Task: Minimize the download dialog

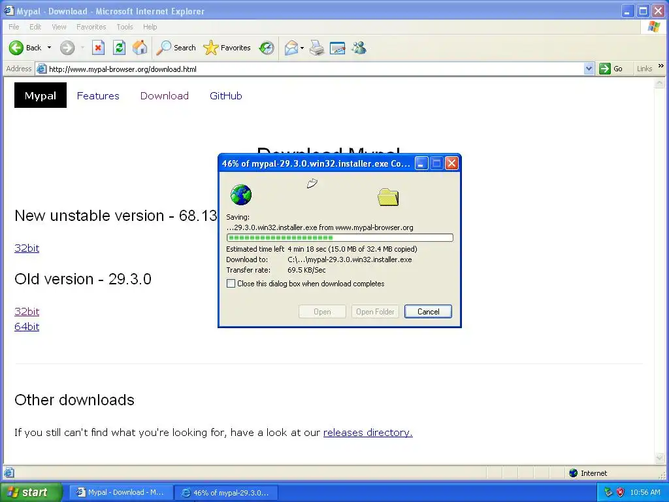Action: (x=421, y=163)
